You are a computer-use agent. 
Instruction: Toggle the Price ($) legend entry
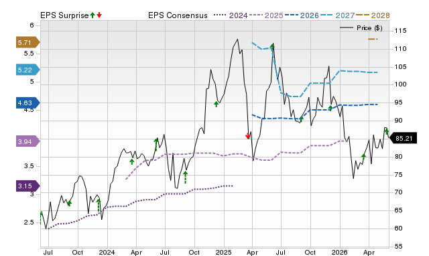click(361, 28)
